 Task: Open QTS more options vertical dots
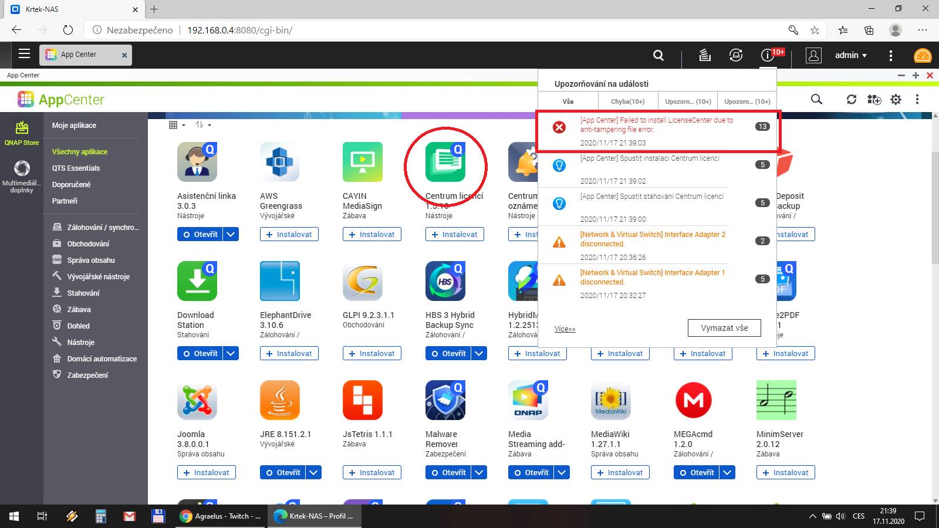891,55
